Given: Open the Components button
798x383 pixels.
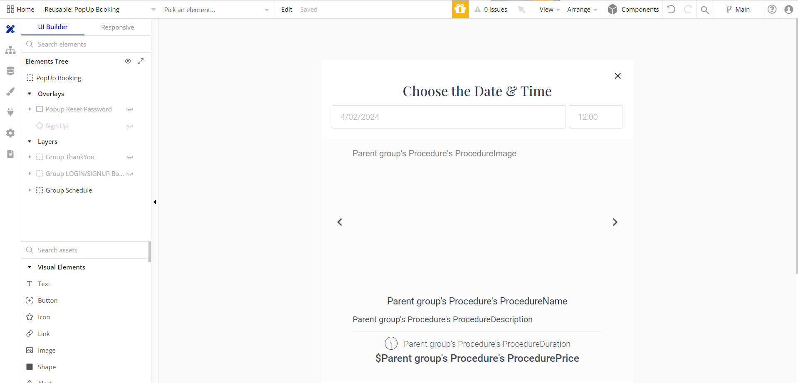Looking at the screenshot, I should 633,9.
